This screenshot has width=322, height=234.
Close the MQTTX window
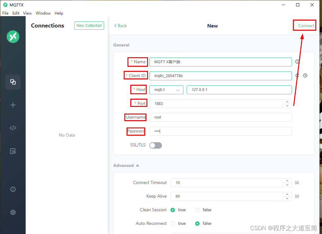click(312, 5)
